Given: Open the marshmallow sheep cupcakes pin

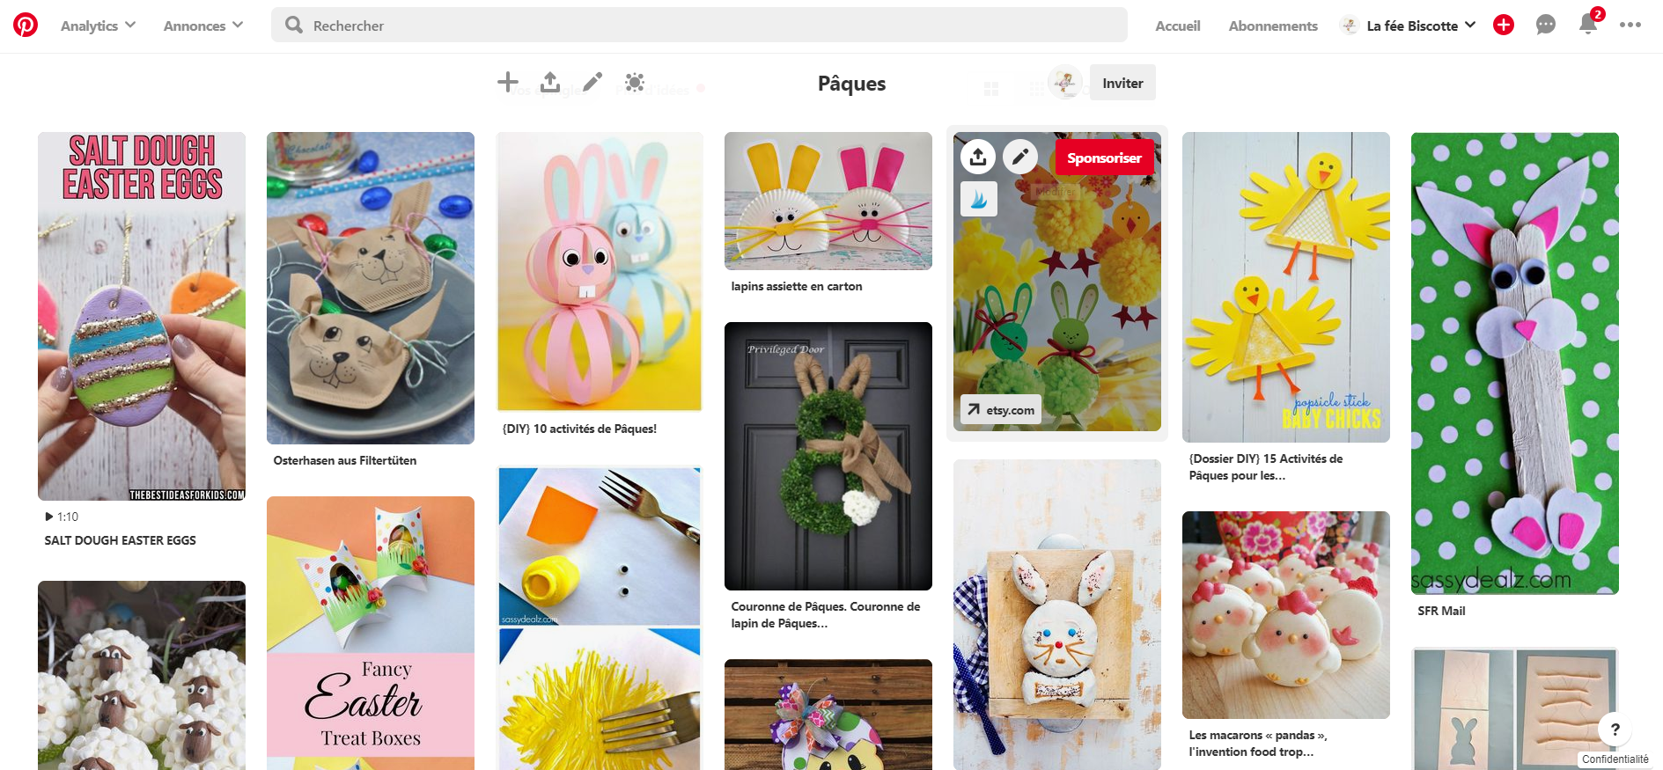Looking at the screenshot, I should click(x=142, y=675).
